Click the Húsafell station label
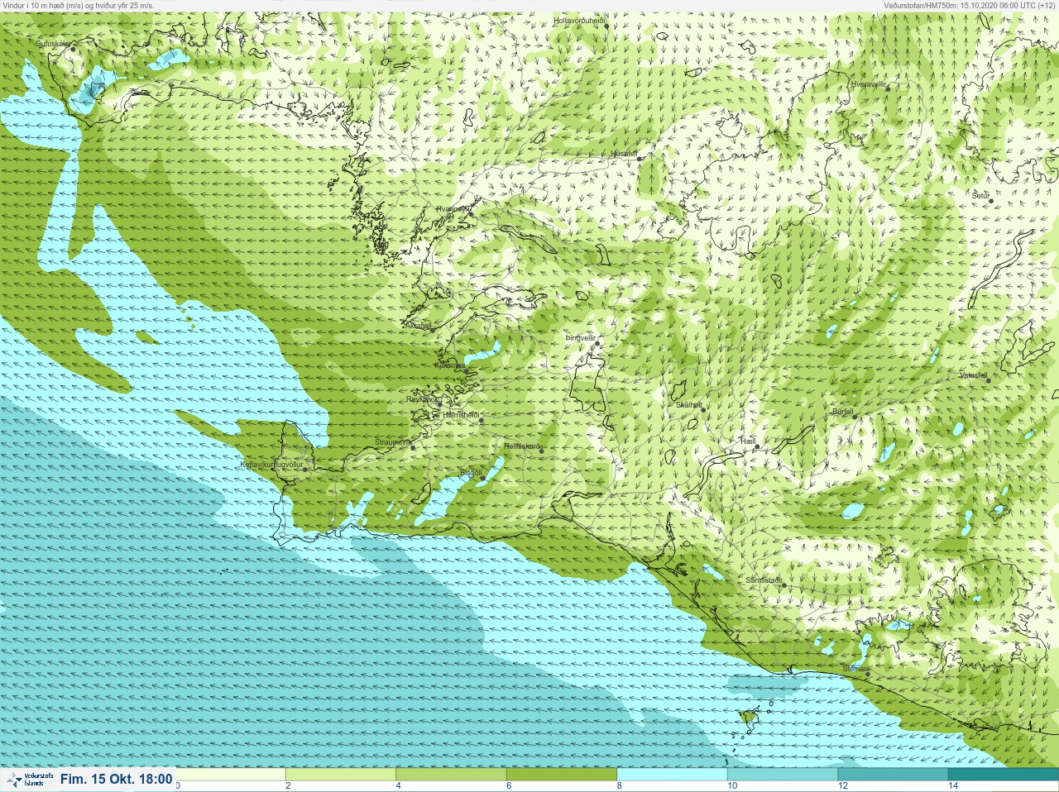This screenshot has width=1059, height=792. pyautogui.click(x=624, y=154)
